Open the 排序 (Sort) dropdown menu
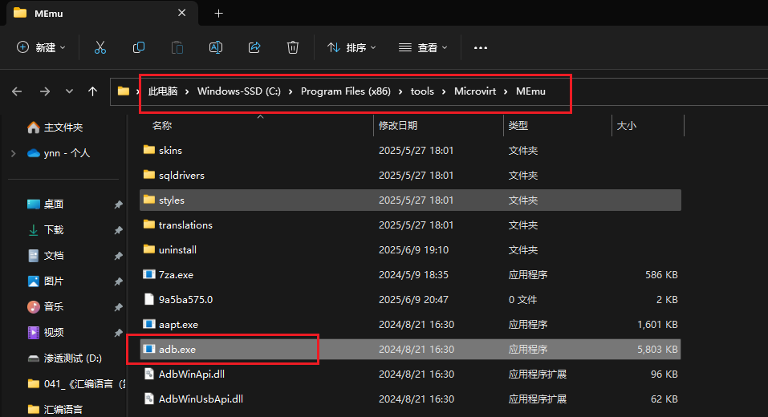Screen dimensions: 768x417 [351, 47]
